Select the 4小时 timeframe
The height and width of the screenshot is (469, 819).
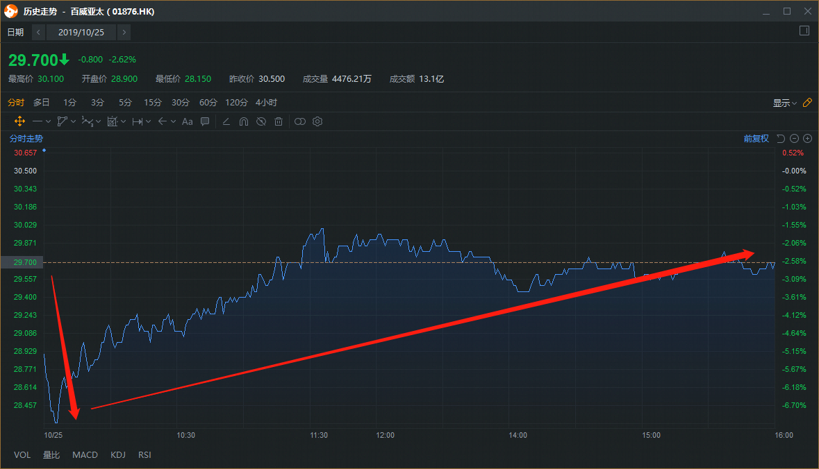click(266, 102)
